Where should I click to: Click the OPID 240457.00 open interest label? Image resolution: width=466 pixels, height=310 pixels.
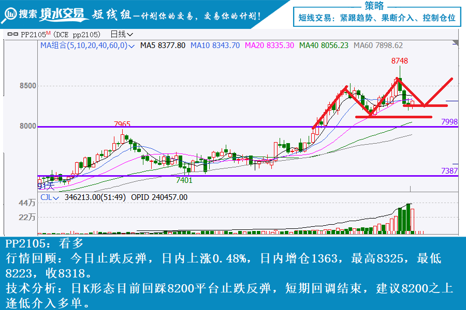click(x=159, y=197)
